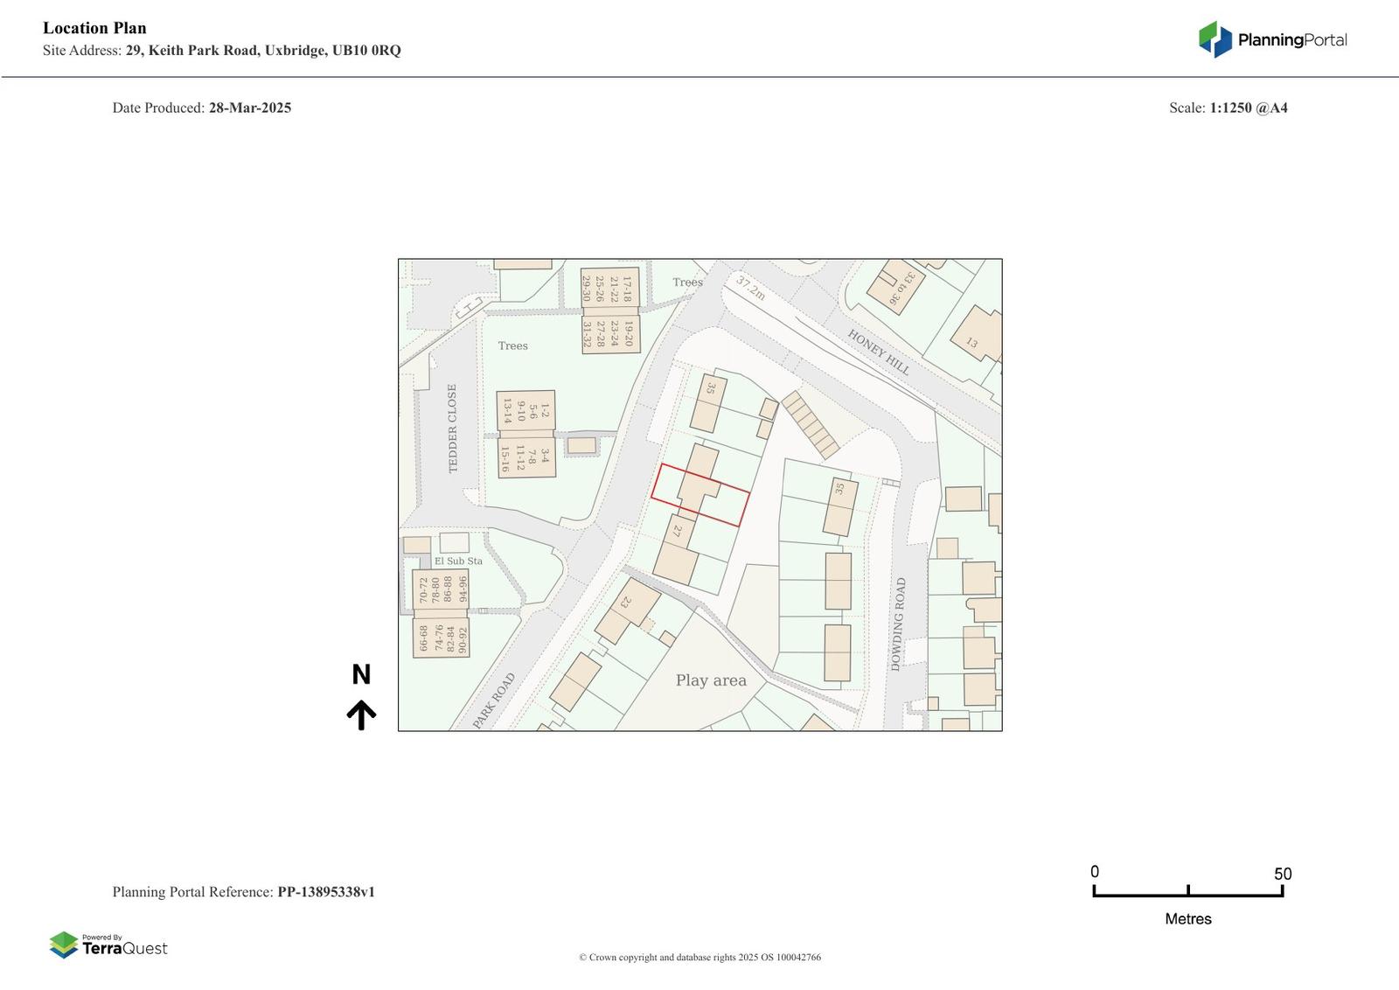Click the PlanningPortal logo
Image resolution: width=1399 pixels, height=990 pixels.
tap(1272, 39)
